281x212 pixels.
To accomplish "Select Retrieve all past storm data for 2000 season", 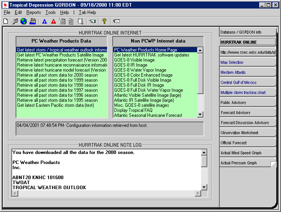I will 62,75.
